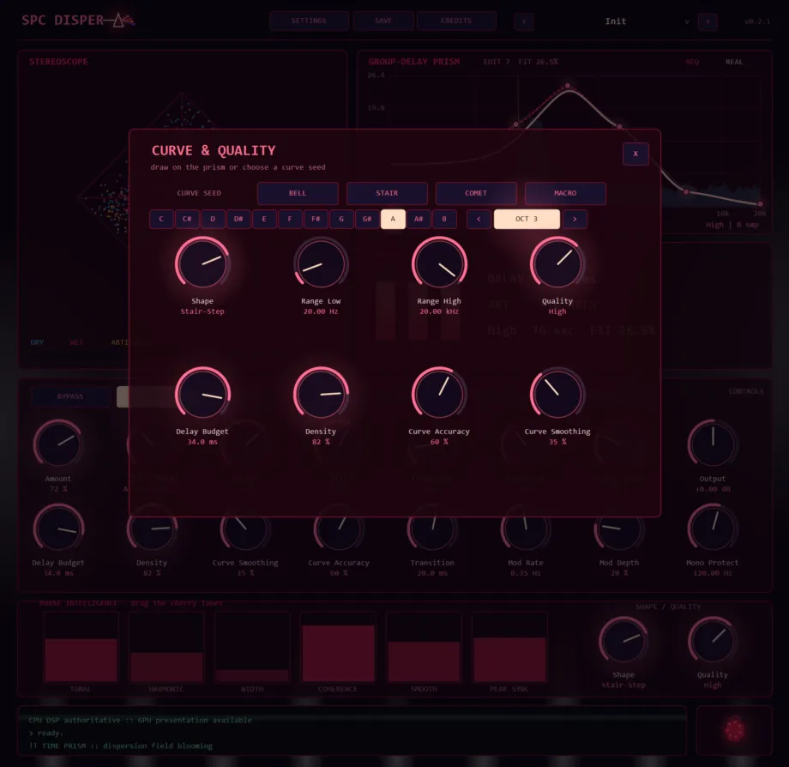Select note C key
Viewport: 789px width, 767px height.
click(x=161, y=219)
